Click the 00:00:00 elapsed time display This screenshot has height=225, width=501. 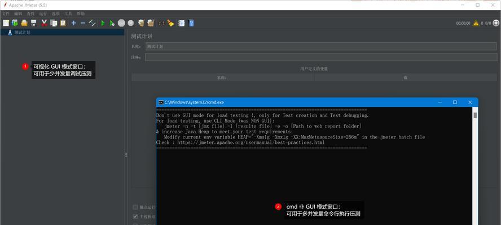click(463, 23)
